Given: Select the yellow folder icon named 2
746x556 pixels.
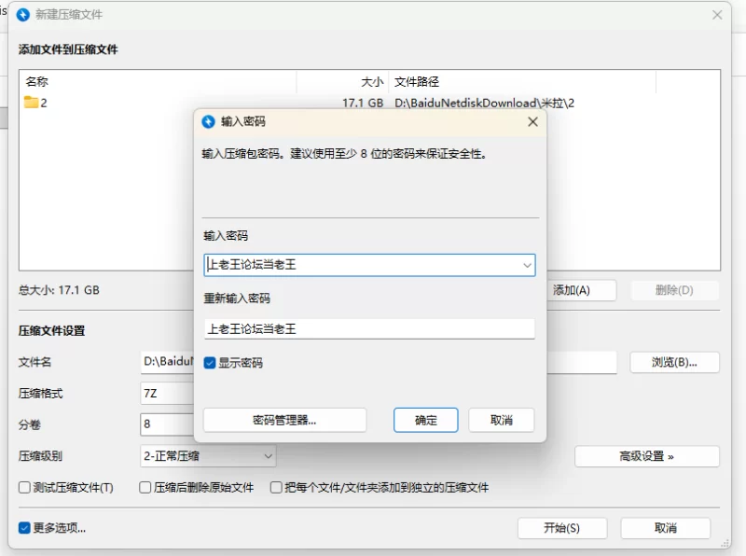Looking at the screenshot, I should [x=31, y=103].
